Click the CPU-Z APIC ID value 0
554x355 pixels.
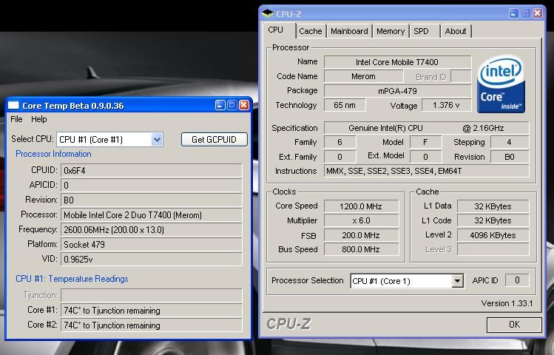[x=517, y=280]
